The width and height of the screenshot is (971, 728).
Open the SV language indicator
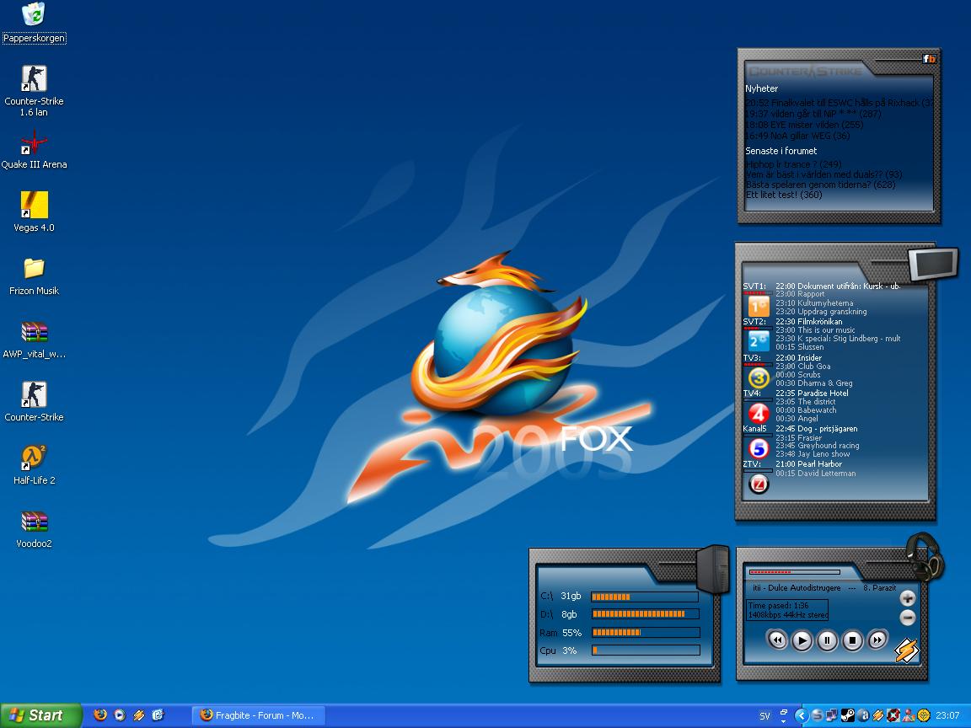pyautogui.click(x=764, y=716)
